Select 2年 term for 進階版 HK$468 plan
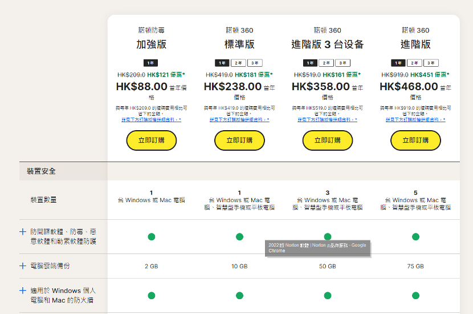The image size is (473, 314). pyautogui.click(x=414, y=63)
